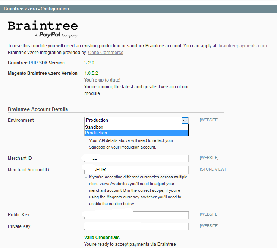Click the module version number 1.0.5.2
Screen dimensions: 277x248
point(91,73)
